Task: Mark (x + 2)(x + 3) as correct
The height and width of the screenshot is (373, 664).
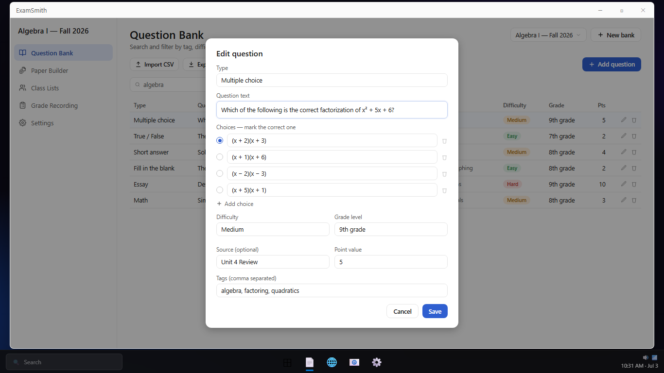Action: [220, 140]
